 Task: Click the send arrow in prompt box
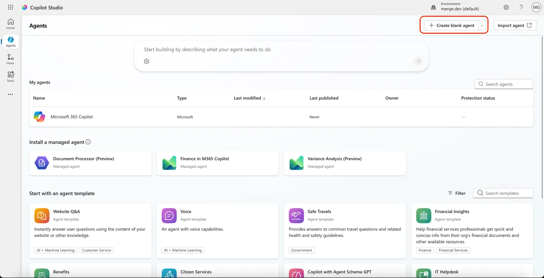tap(418, 61)
